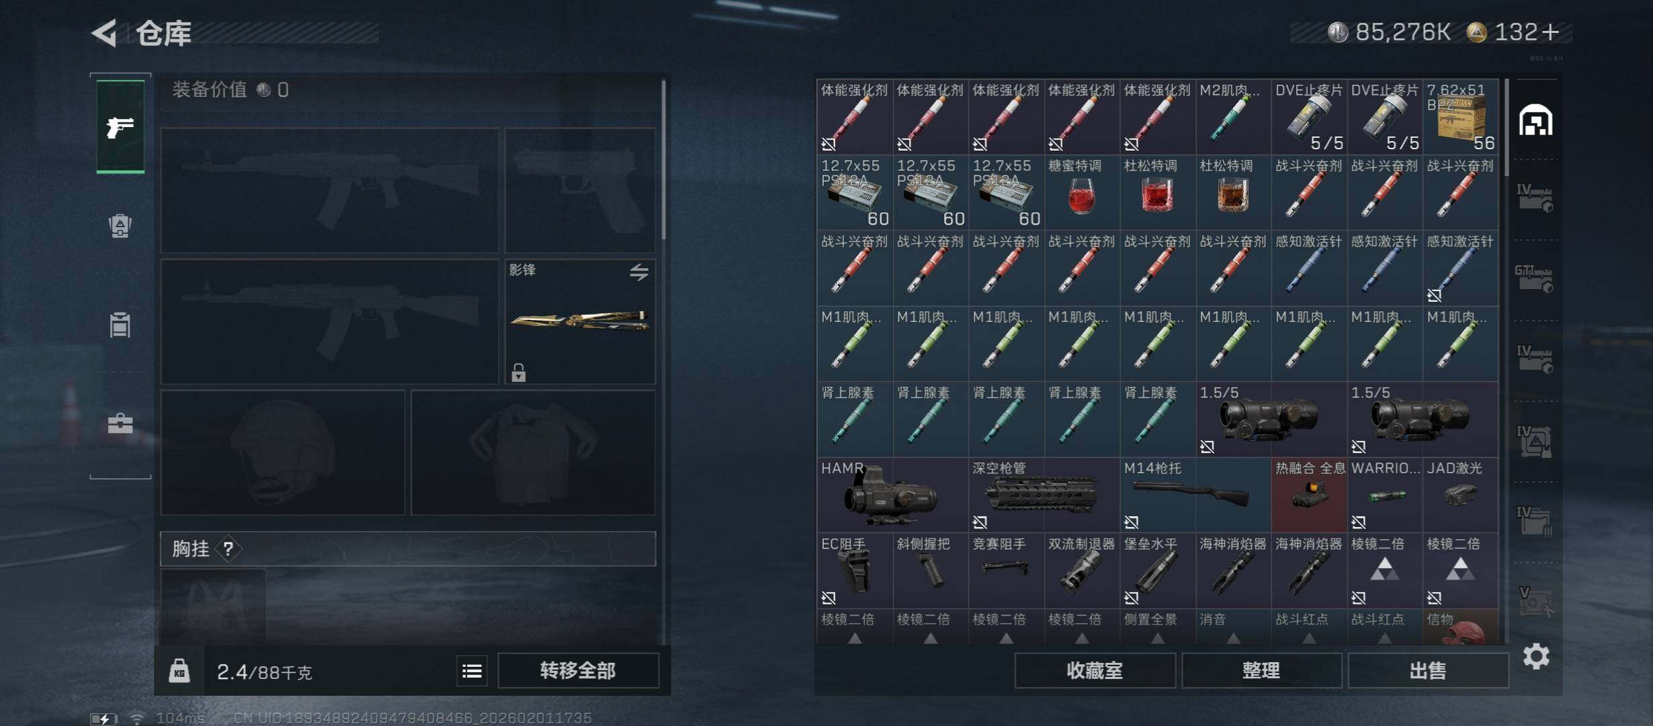Open the briefcase safe-box sidebar icon
The width and height of the screenshot is (1653, 726).
[x=120, y=424]
